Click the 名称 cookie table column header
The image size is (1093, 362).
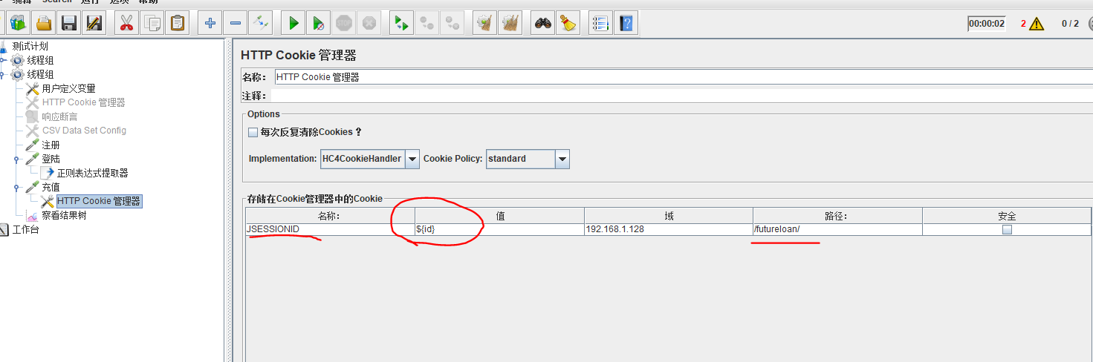point(329,216)
